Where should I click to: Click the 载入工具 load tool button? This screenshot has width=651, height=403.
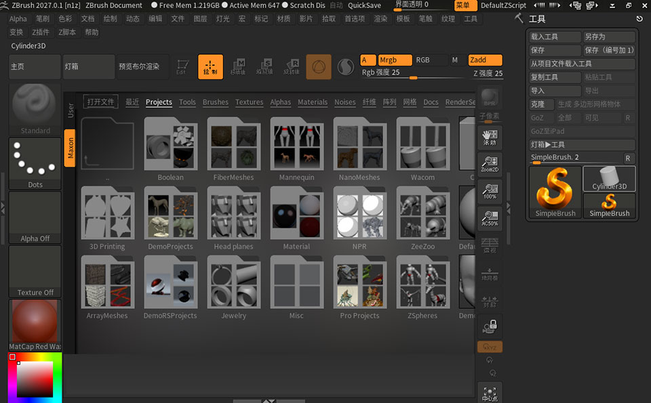pyautogui.click(x=555, y=37)
